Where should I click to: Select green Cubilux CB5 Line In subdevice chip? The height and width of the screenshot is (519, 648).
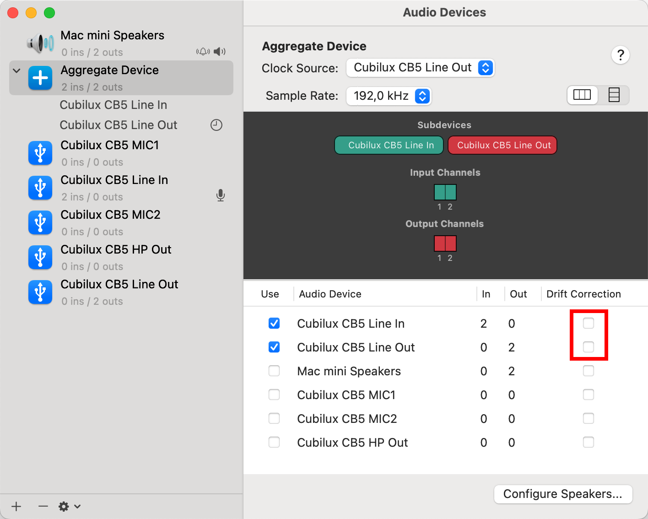pyautogui.click(x=389, y=145)
